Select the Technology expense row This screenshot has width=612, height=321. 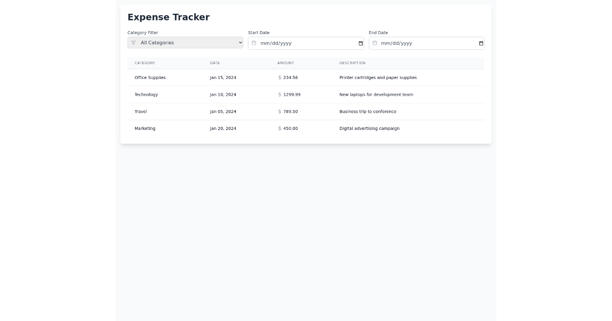[306, 94]
